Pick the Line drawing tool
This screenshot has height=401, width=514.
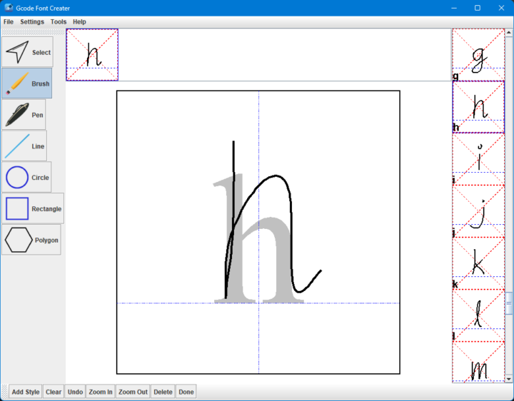(x=24, y=146)
